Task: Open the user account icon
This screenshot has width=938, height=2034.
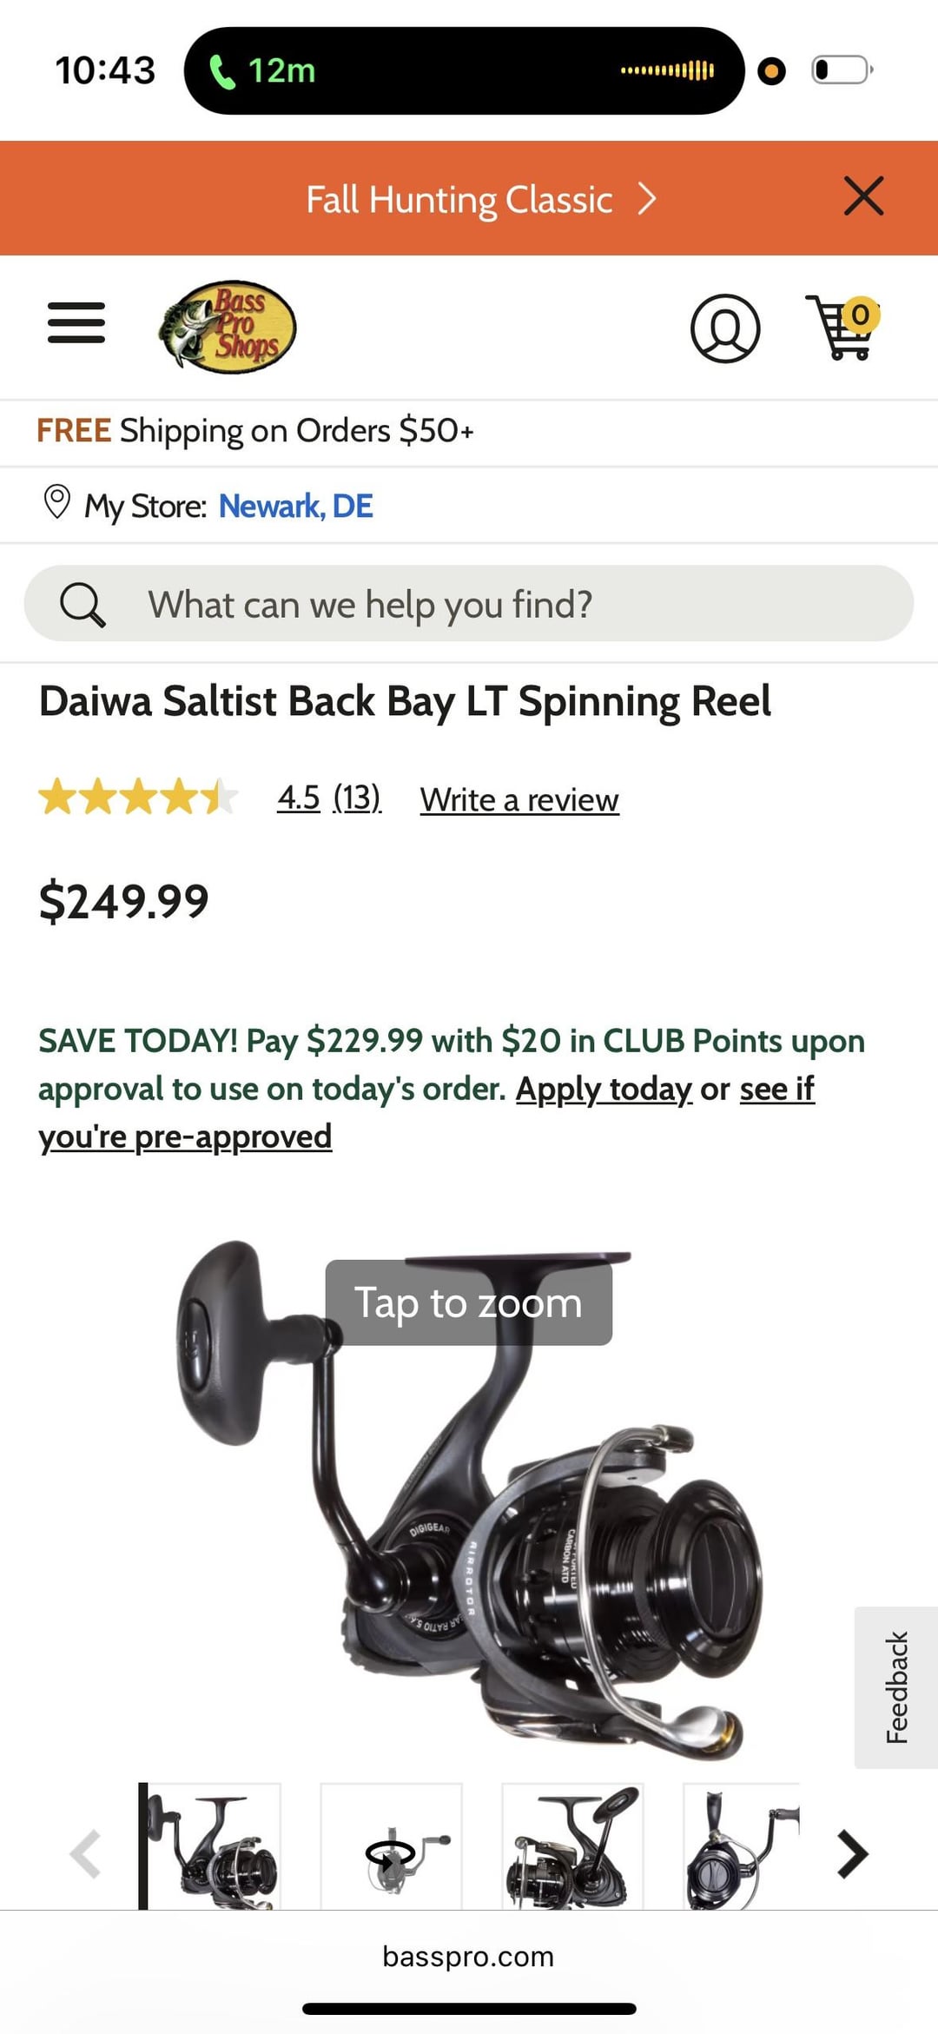Action: pos(725,328)
